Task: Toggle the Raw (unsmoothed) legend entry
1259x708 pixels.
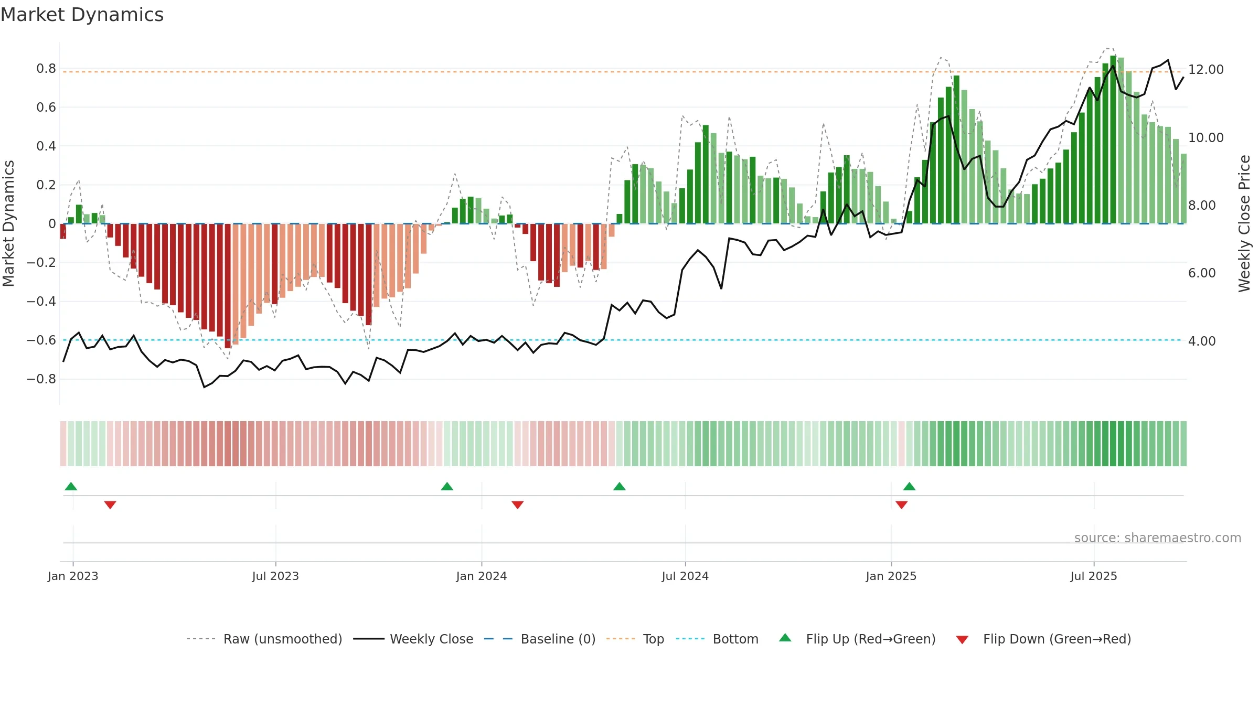Action: click(264, 639)
